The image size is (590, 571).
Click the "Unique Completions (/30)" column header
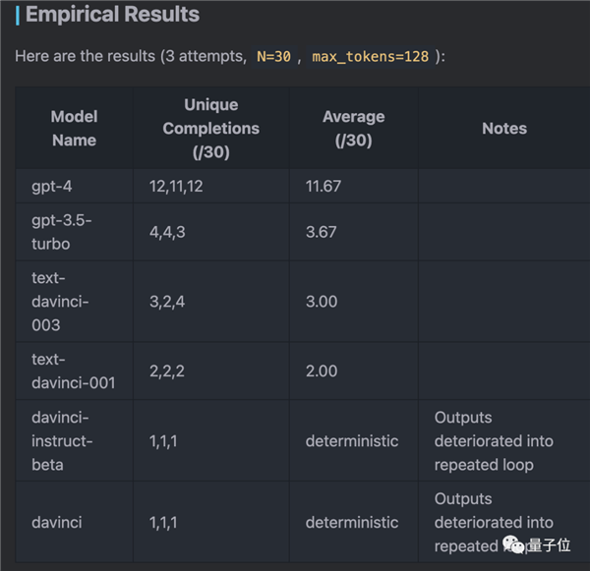210,128
